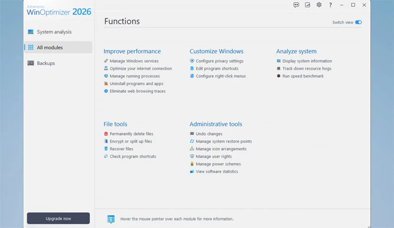The width and height of the screenshot is (394, 228).
Task: Open help with the question mark icon
Action: coord(330,5)
